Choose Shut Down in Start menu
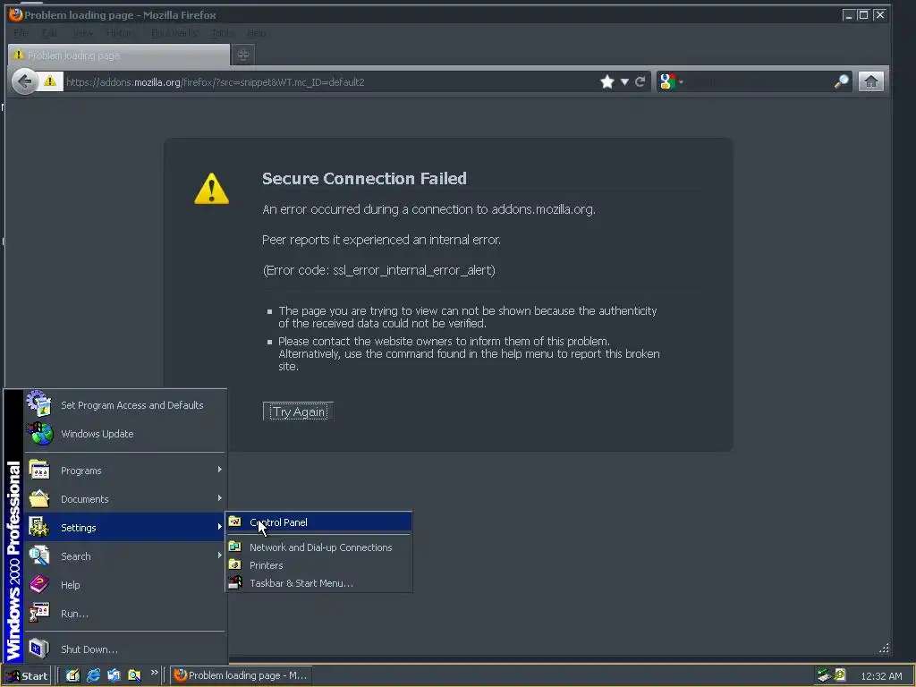The height and width of the screenshot is (687, 916). [125, 649]
